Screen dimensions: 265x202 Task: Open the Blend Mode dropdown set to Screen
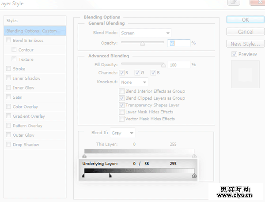click(145, 33)
